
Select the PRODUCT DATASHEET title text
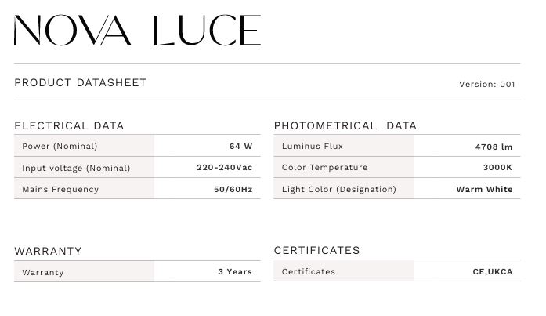pyautogui.click(x=81, y=82)
